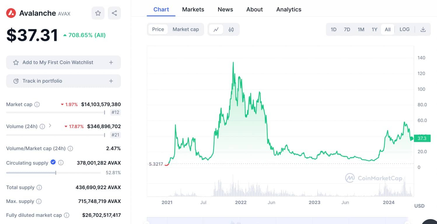Click info icon next to Volume (24h)
Image resolution: width=437 pixels, height=224 pixels.
coord(42,127)
